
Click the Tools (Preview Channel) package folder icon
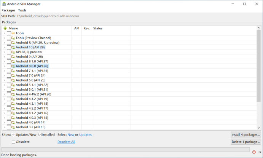13,38
